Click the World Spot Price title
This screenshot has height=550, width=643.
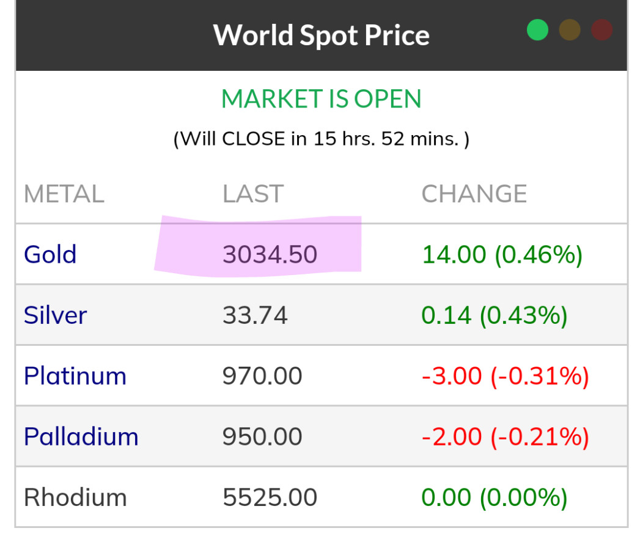[321, 35]
